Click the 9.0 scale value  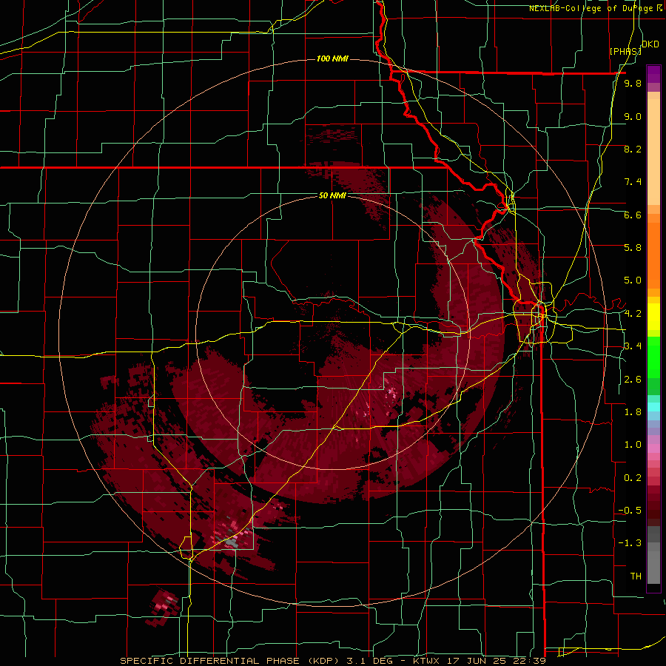633,116
